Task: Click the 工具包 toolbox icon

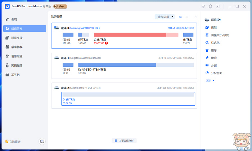Action: (x=7, y=75)
